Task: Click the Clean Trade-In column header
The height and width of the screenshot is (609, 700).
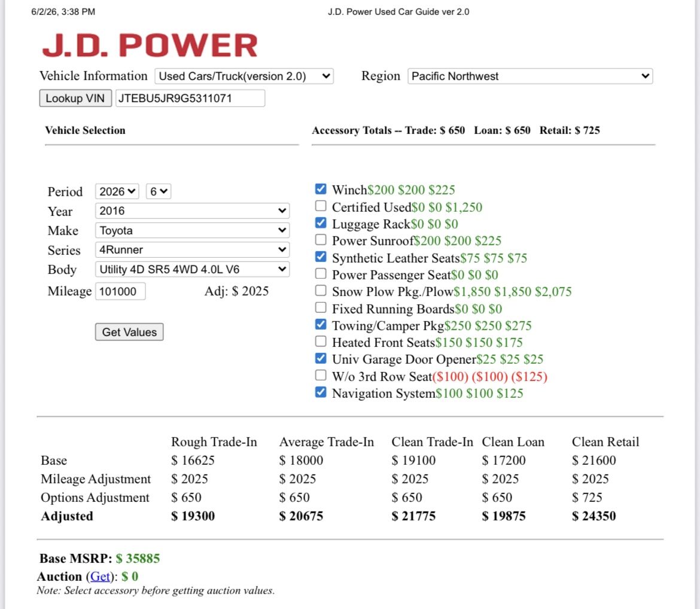Action: (432, 441)
